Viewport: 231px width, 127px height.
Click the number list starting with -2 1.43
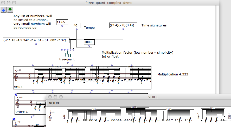(36, 40)
